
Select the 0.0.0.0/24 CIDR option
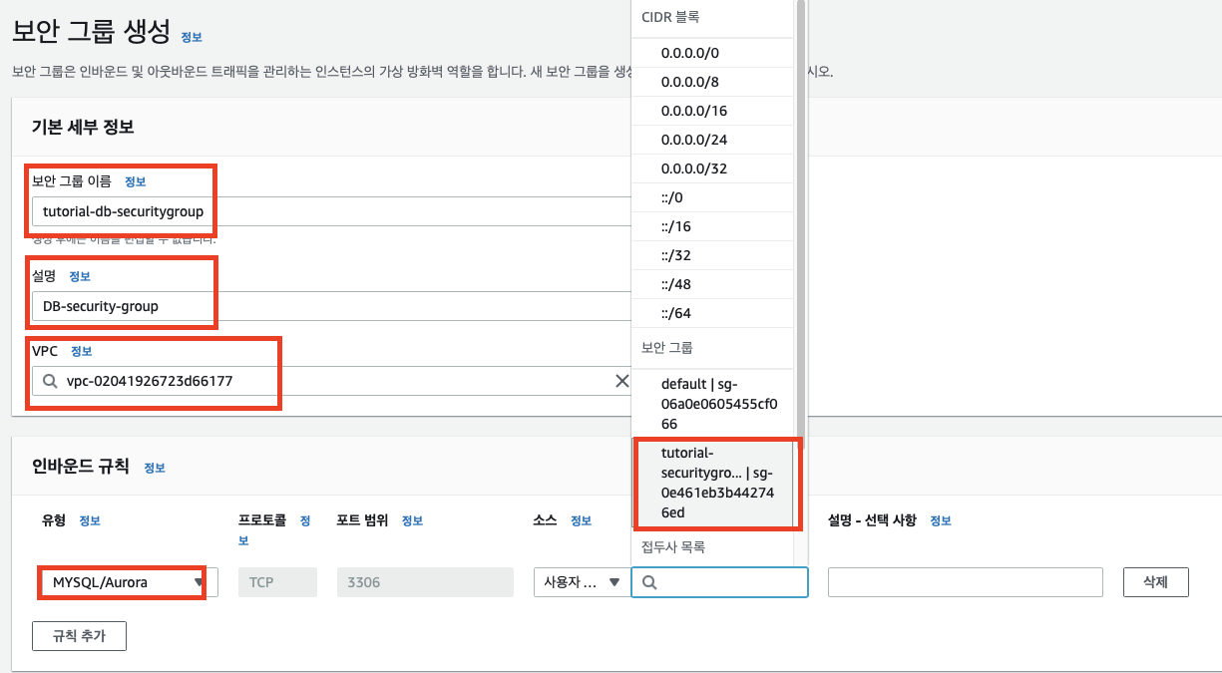tap(712, 140)
